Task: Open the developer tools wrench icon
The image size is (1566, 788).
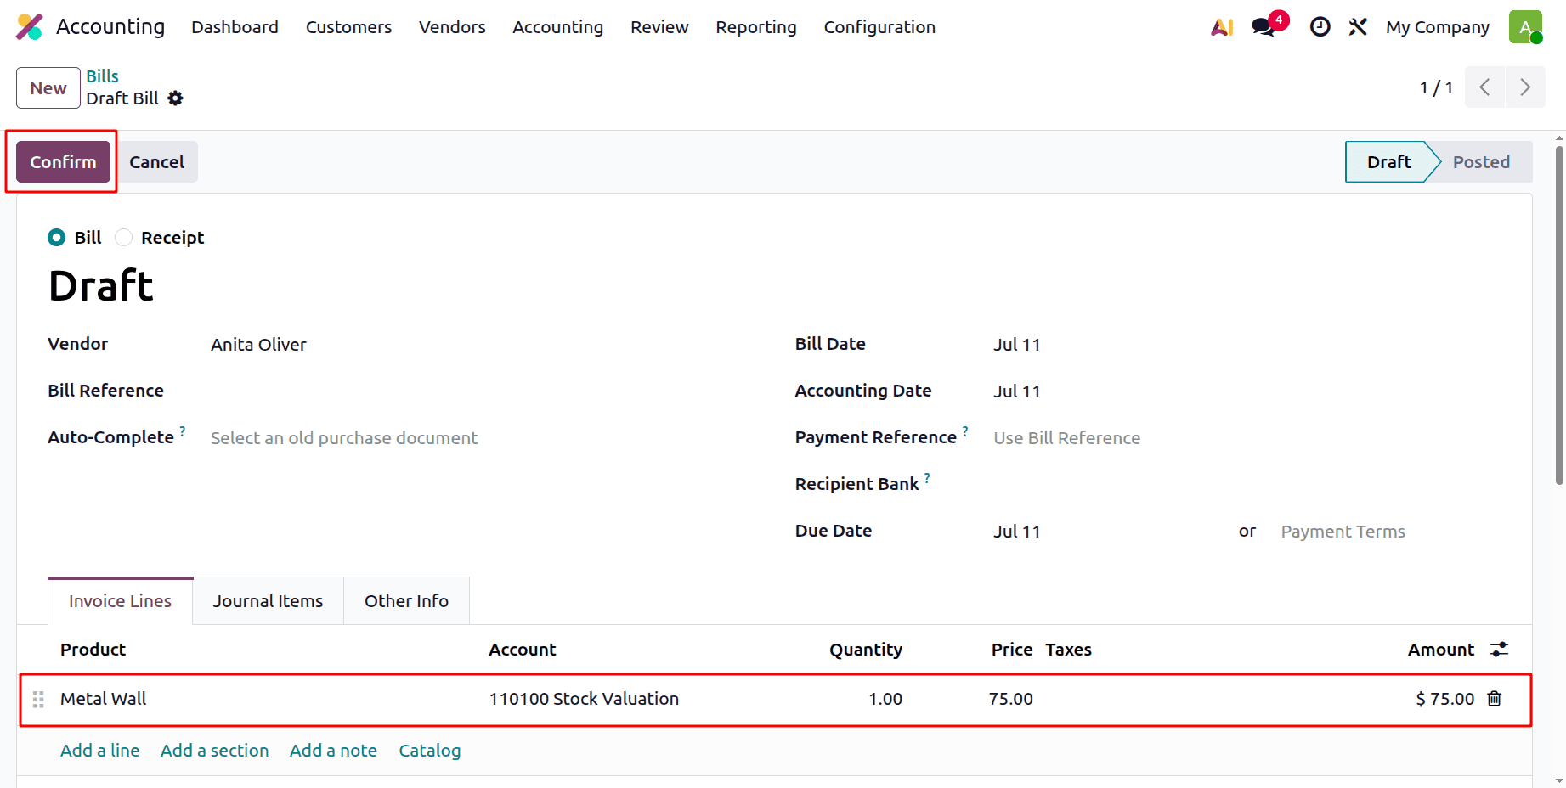Action: coord(1358,27)
